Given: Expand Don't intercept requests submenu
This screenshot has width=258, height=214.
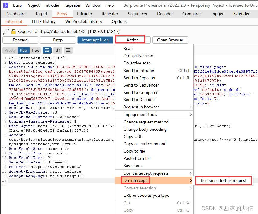Looking at the screenshot, I should coord(154,173).
